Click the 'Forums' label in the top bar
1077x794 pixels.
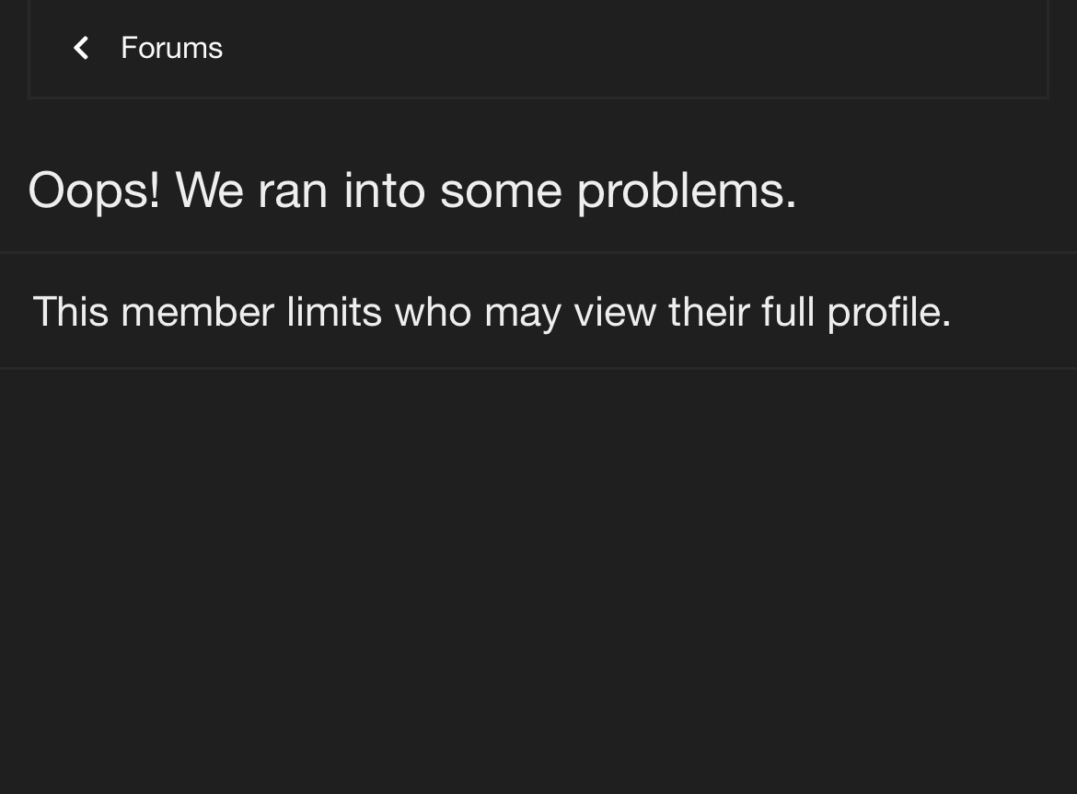171,48
